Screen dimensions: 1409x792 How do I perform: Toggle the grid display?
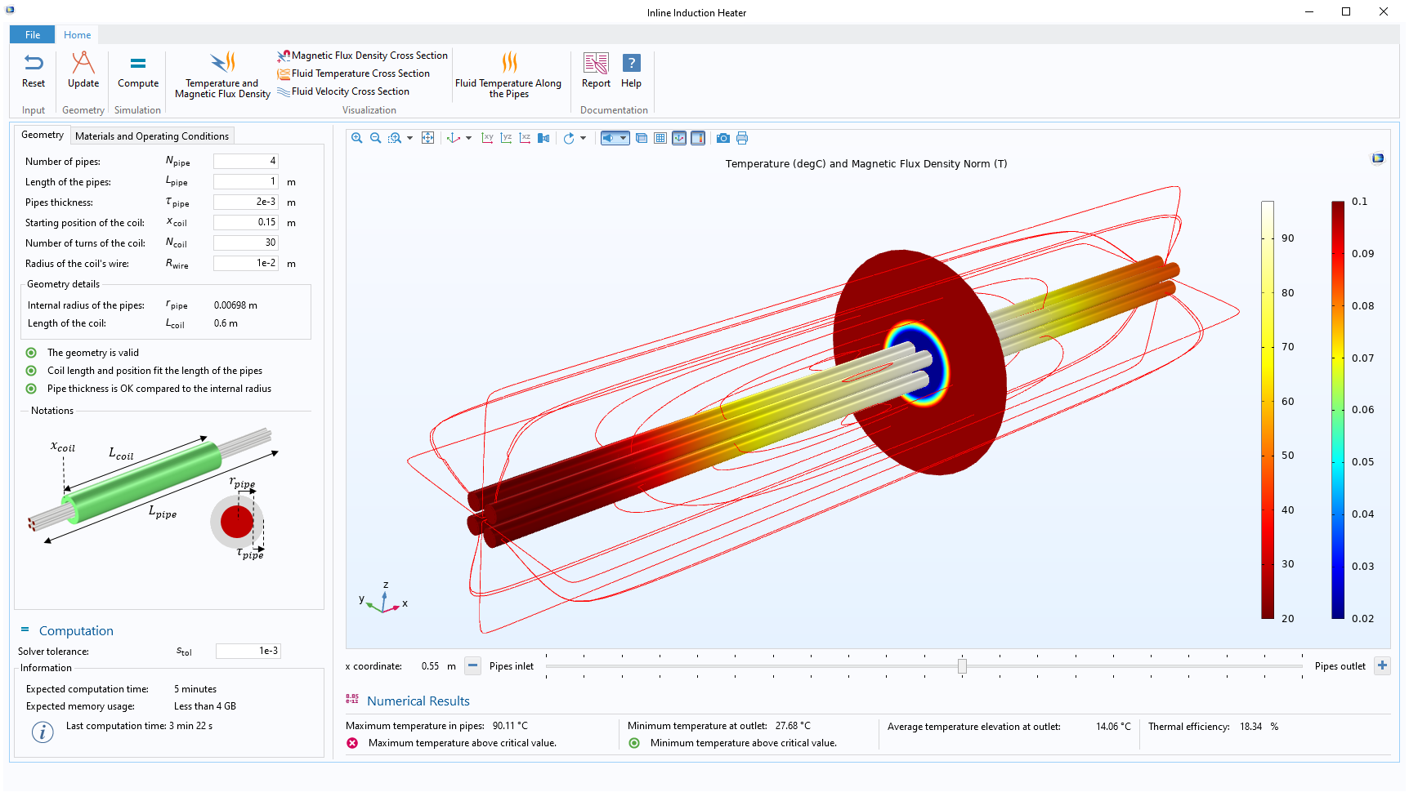pos(660,138)
